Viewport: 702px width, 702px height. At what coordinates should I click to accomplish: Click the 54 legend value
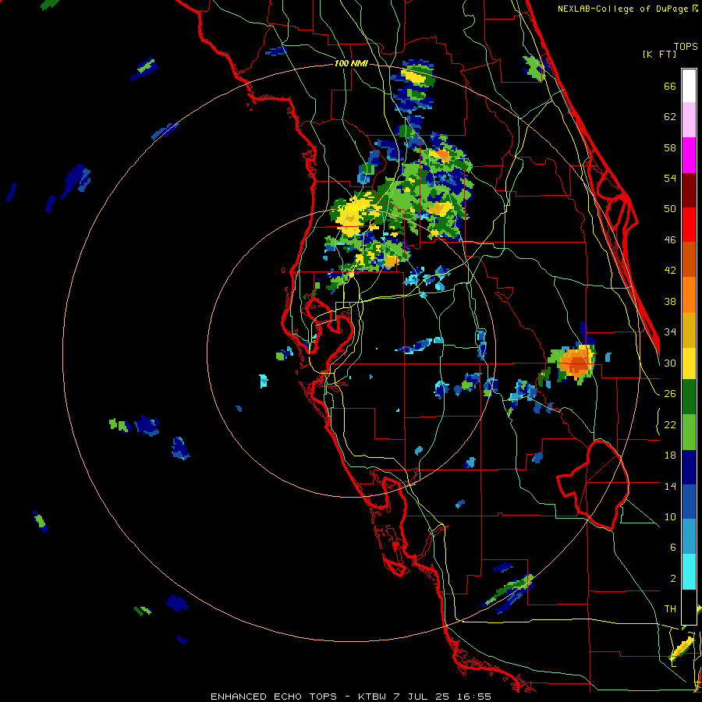click(670, 178)
